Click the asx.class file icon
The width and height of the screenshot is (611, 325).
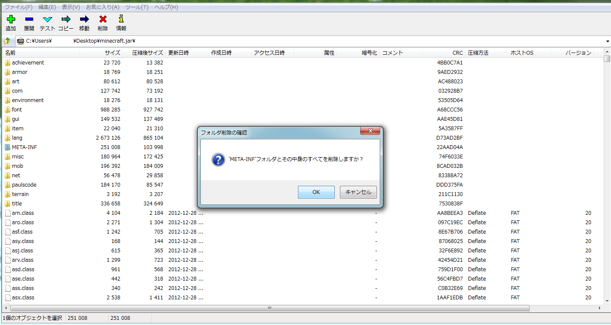[7, 297]
